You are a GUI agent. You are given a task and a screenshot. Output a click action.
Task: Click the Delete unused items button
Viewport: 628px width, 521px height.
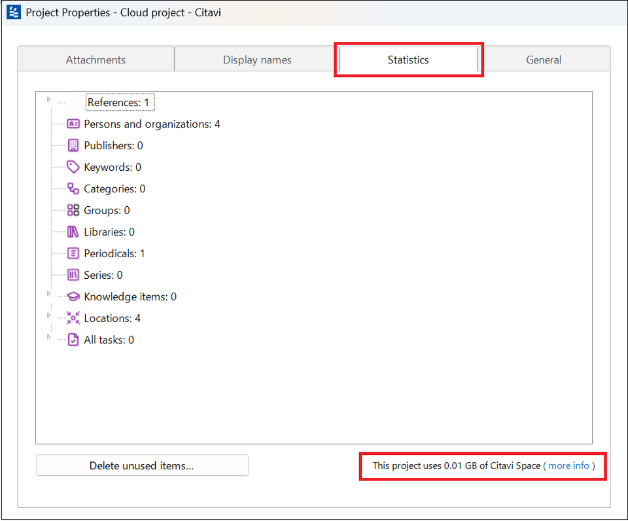(x=142, y=465)
